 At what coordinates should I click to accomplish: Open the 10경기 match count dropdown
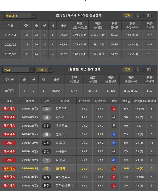click(44, 70)
